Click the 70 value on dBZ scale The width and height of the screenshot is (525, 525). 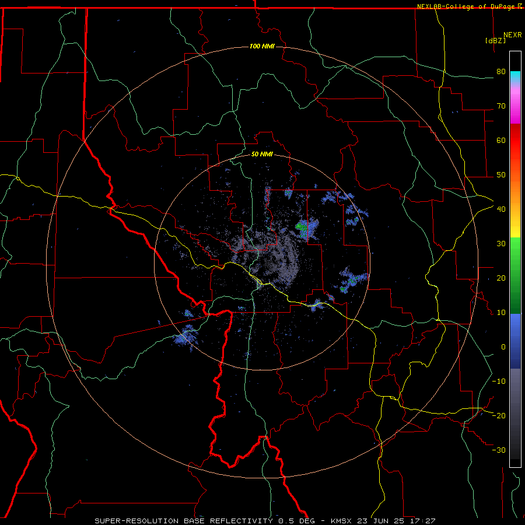[501, 106]
